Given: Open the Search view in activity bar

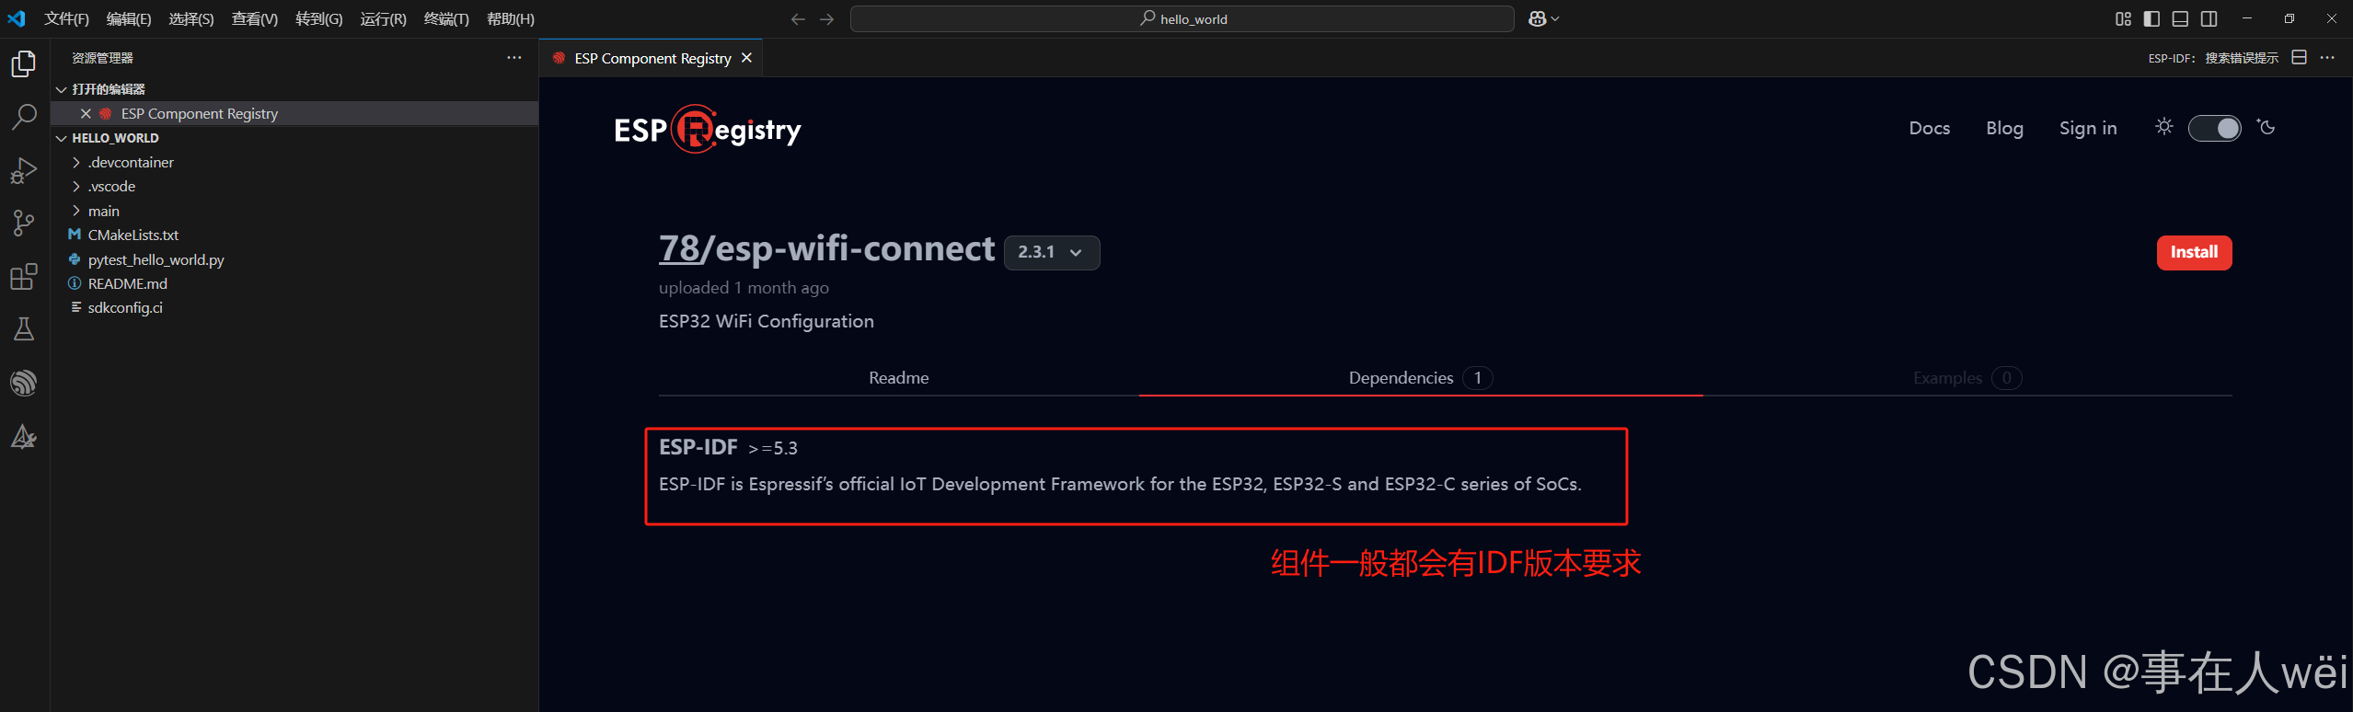Looking at the screenshot, I should [24, 117].
